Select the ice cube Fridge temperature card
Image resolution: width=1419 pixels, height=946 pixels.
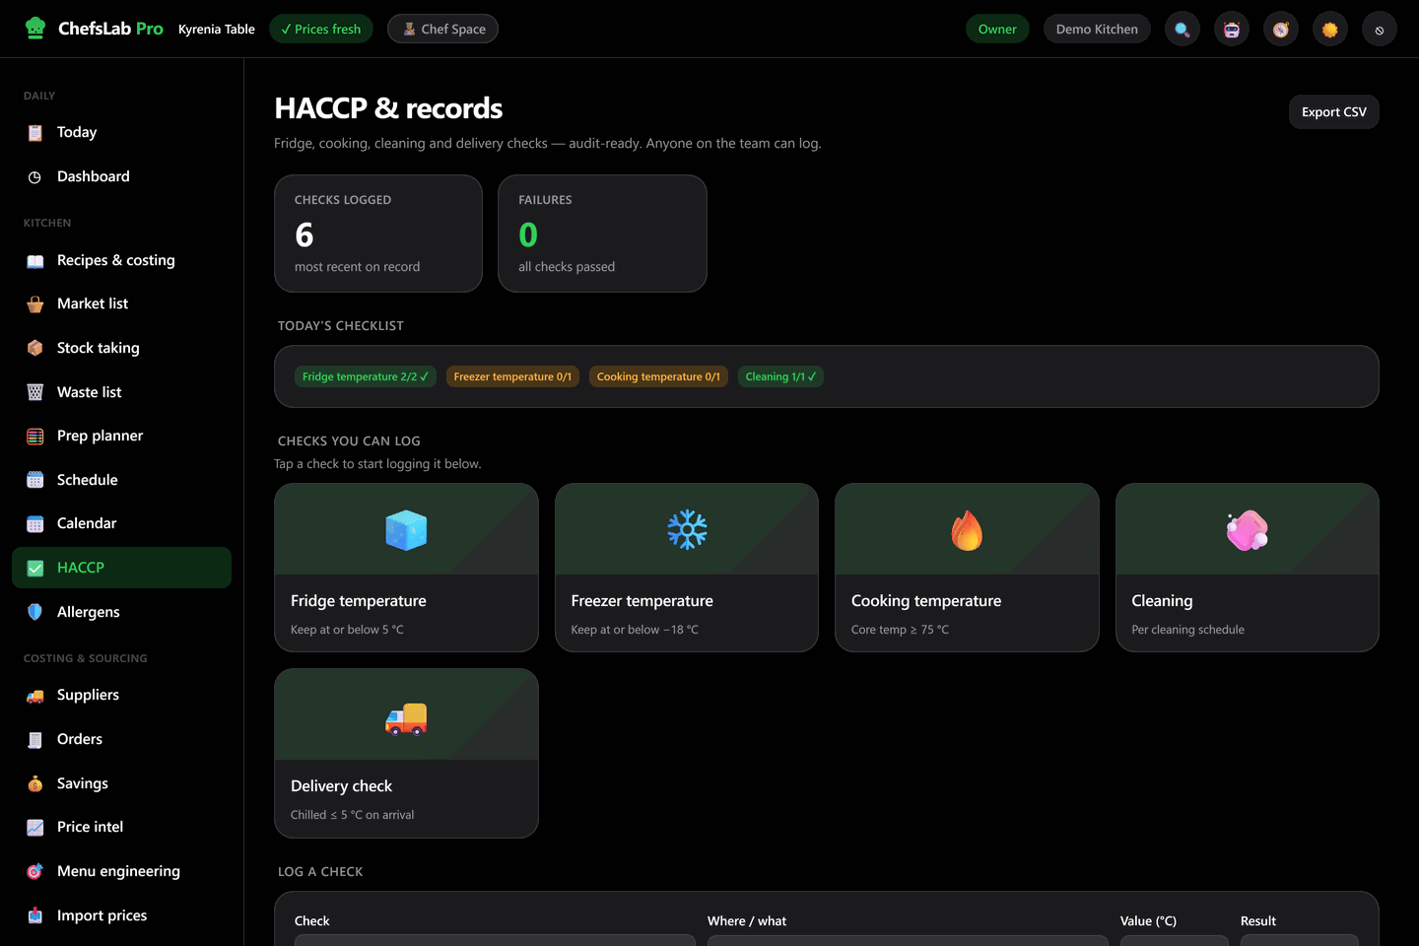click(406, 568)
